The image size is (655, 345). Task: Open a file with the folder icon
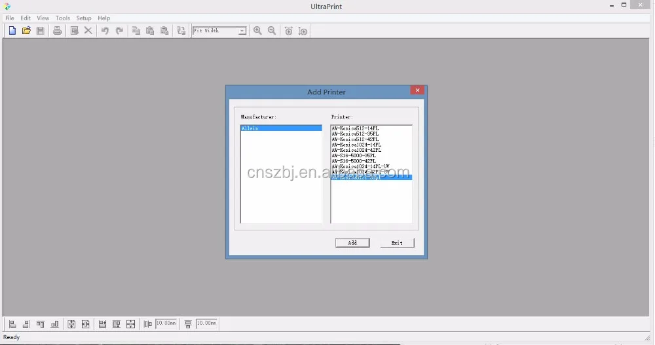(26, 31)
